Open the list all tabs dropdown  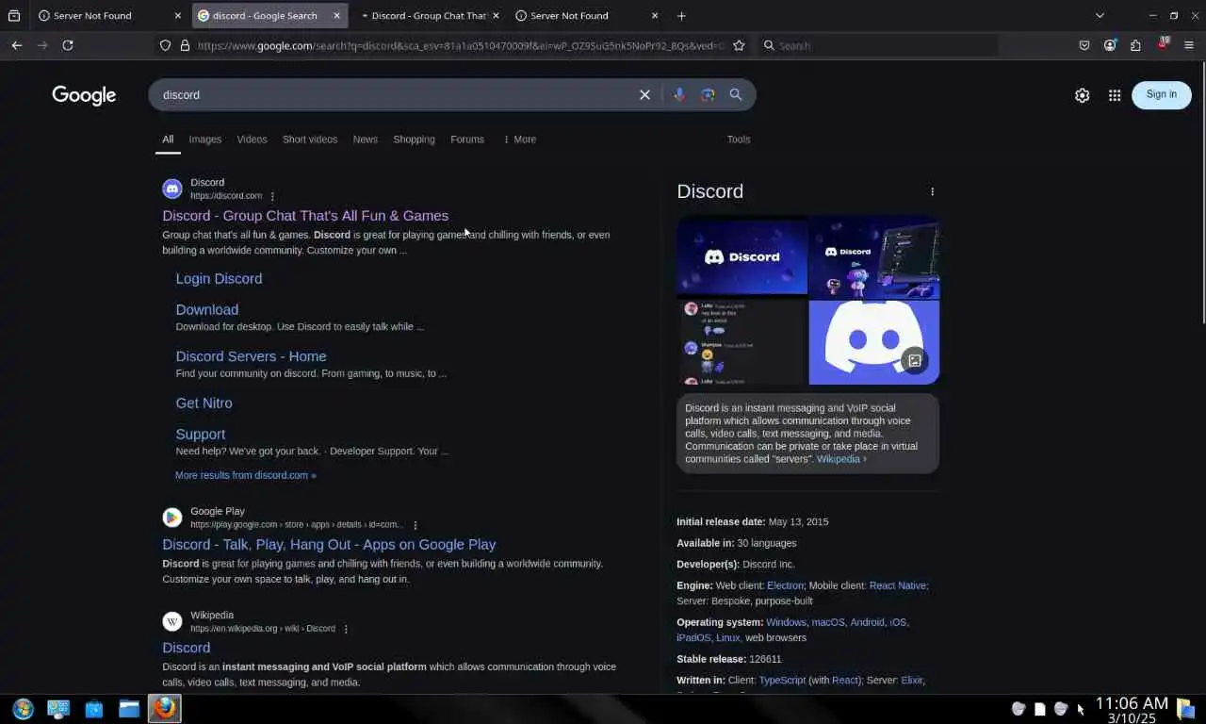pyautogui.click(x=1100, y=16)
